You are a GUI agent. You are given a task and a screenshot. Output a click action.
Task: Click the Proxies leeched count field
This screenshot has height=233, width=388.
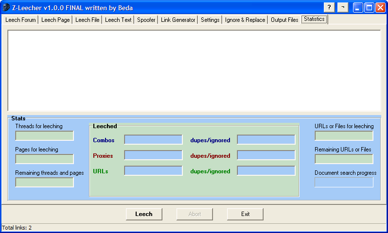154,155
